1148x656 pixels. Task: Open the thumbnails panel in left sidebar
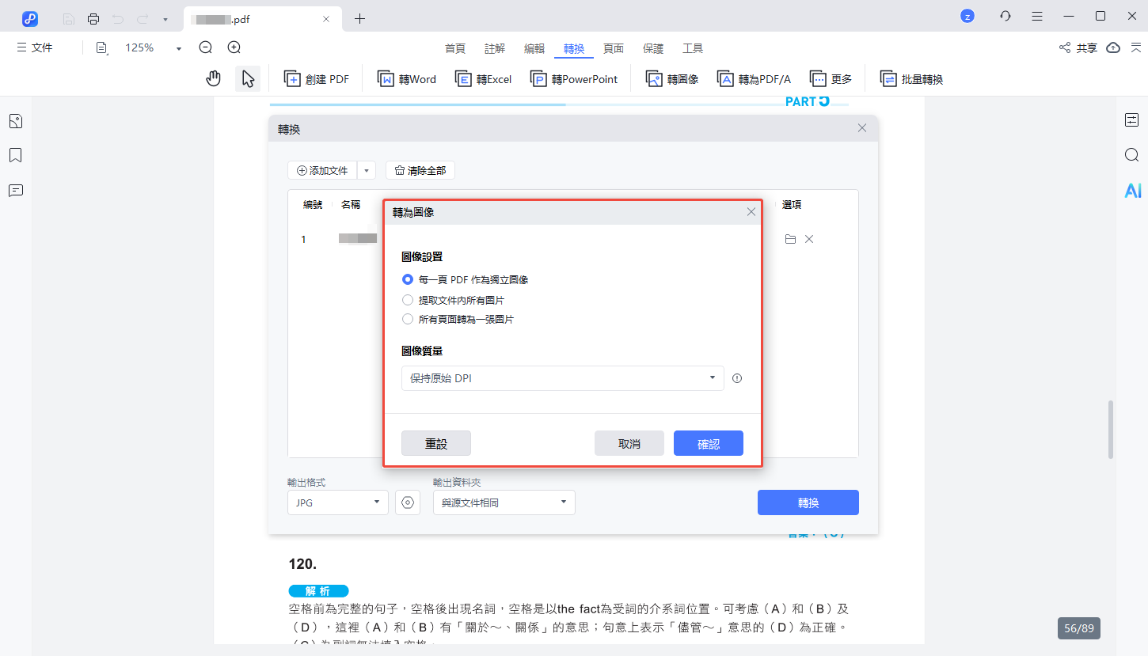coord(15,121)
